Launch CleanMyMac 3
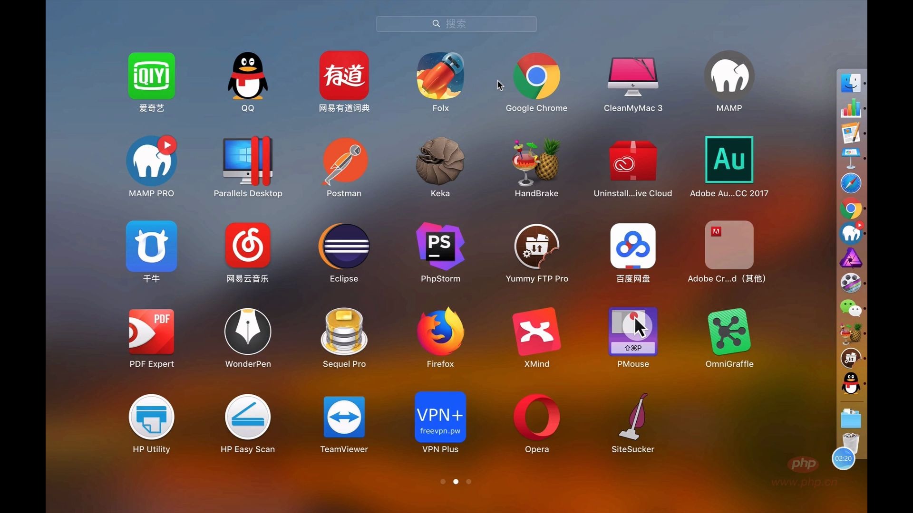This screenshot has width=913, height=513. 633,76
